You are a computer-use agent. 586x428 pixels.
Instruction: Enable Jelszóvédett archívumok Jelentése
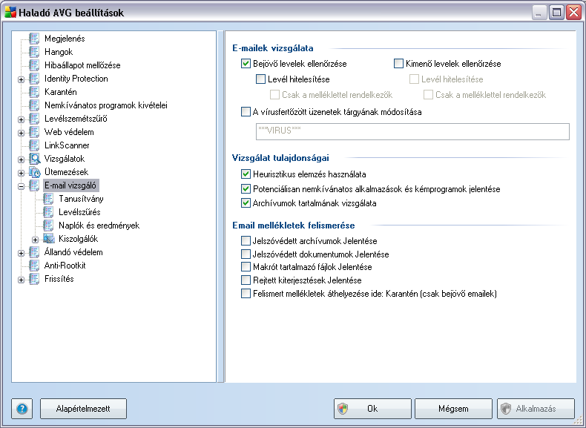coord(246,241)
